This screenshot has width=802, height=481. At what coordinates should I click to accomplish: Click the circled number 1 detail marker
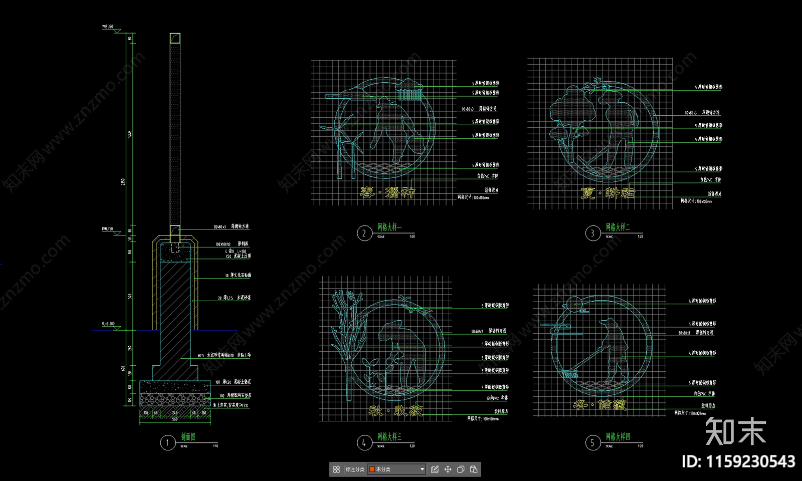point(167,443)
